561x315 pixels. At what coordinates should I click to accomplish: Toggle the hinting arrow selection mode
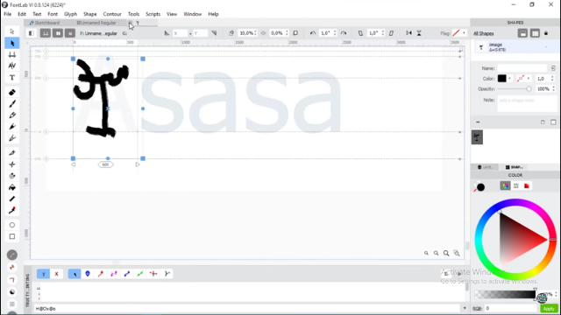tap(75, 274)
